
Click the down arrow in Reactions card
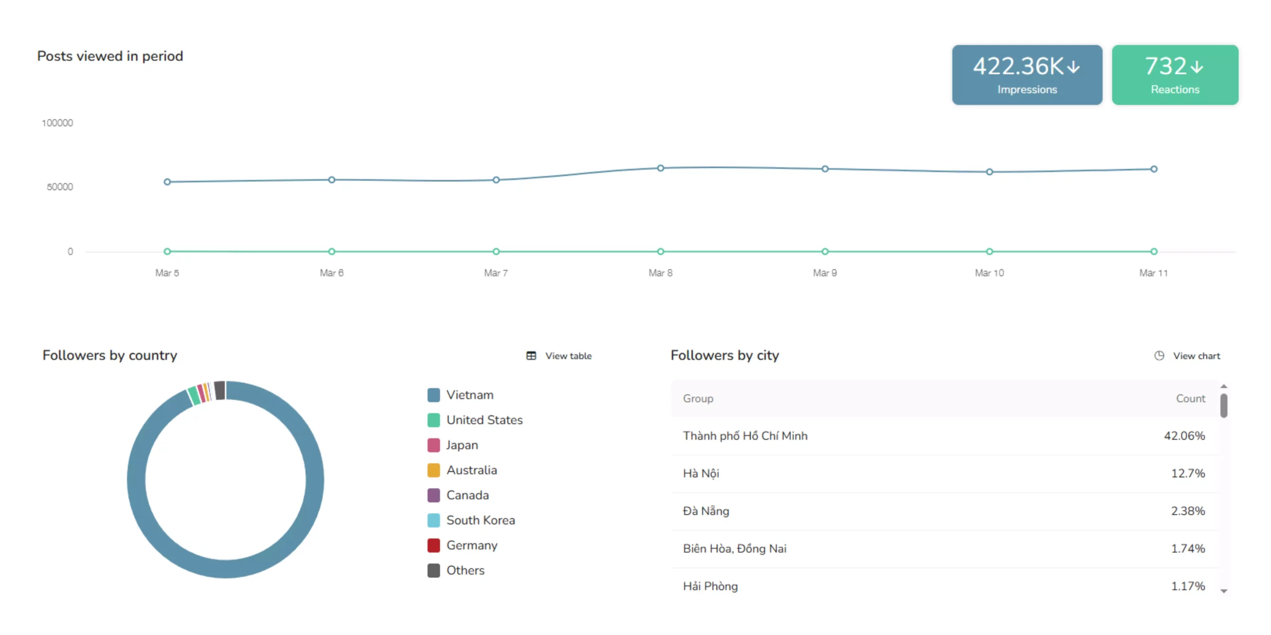pyautogui.click(x=1197, y=66)
